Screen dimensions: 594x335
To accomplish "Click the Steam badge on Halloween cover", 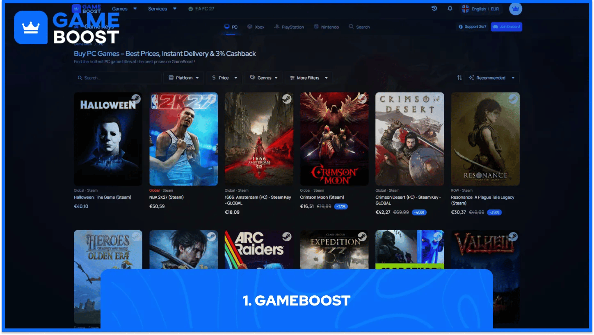I will pos(136,99).
